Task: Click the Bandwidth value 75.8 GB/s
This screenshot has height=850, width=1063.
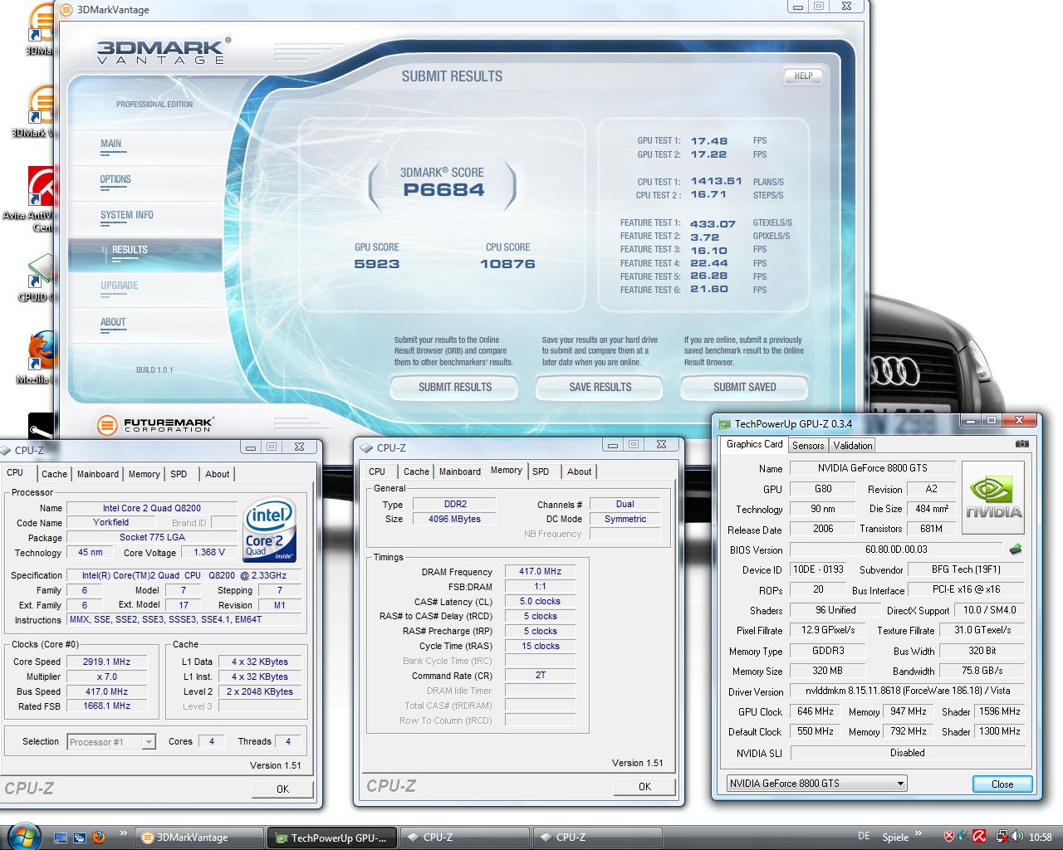Action: [x=982, y=671]
